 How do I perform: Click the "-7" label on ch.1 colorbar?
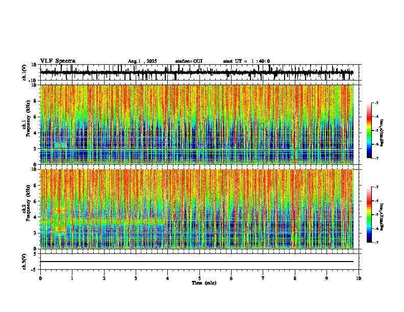376,158
